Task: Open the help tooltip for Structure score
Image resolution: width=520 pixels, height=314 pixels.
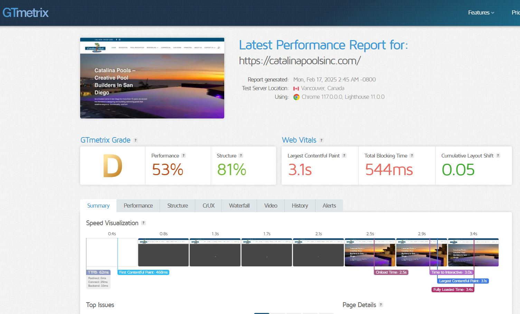Action: pos(241,156)
